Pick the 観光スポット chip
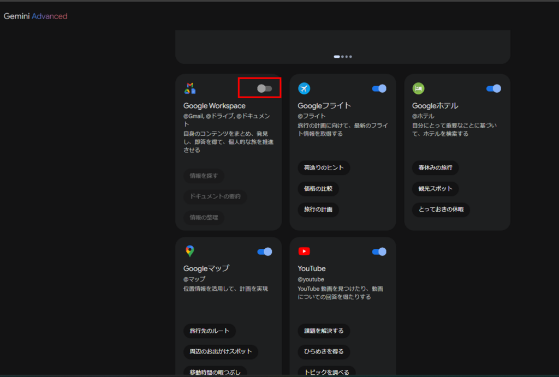 [435, 189]
